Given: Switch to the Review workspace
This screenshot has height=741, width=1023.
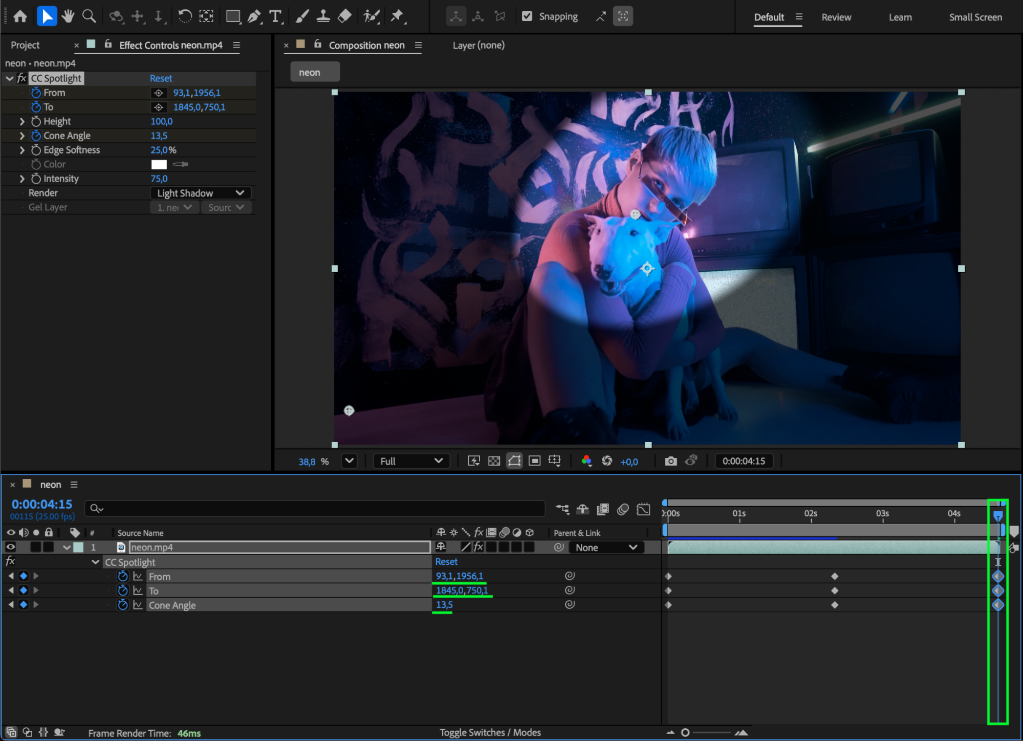Looking at the screenshot, I should (x=836, y=17).
